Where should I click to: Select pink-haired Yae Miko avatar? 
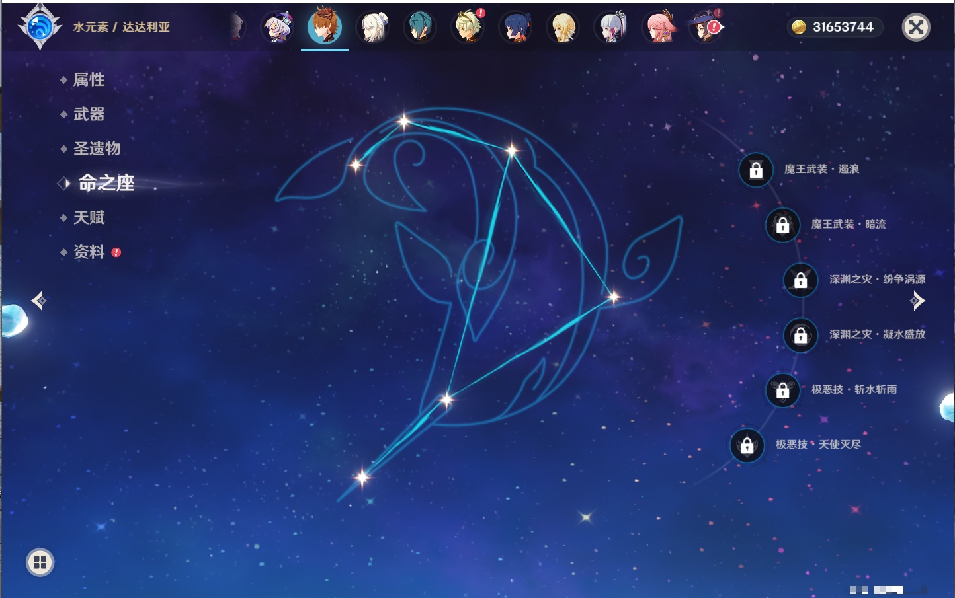pos(659,28)
